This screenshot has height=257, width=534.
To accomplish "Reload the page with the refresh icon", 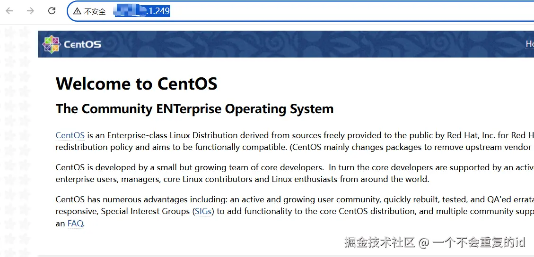I will tap(52, 11).
